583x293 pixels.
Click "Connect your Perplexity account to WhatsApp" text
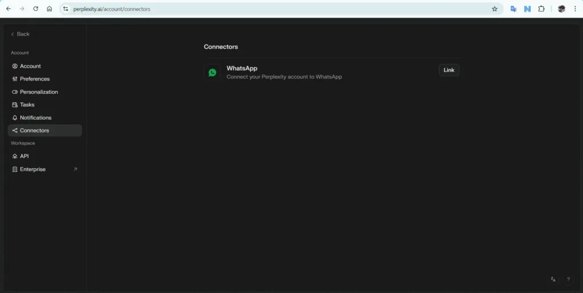[284, 77]
